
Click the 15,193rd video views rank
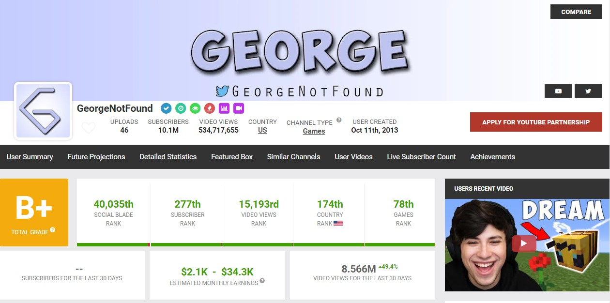click(x=259, y=204)
